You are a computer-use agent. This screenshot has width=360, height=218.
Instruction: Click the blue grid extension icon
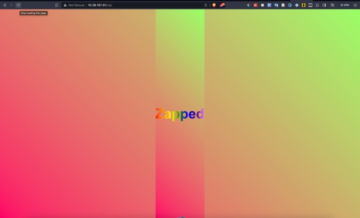(269, 5)
